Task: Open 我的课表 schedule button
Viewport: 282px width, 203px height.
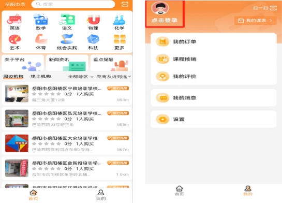Action: tap(256, 21)
